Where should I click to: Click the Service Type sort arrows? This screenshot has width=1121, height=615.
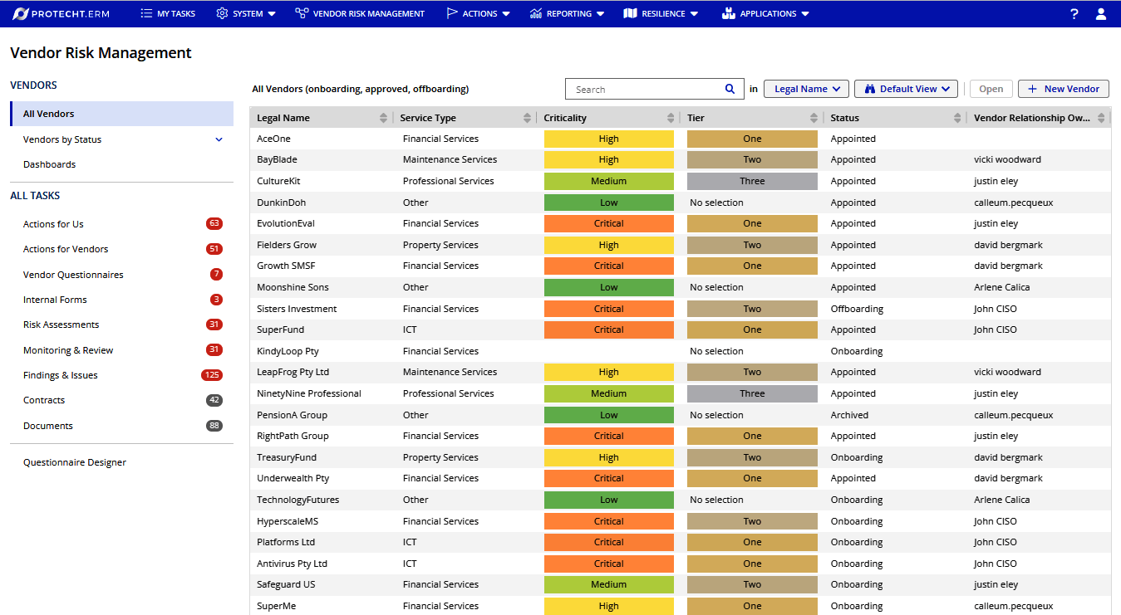(527, 118)
